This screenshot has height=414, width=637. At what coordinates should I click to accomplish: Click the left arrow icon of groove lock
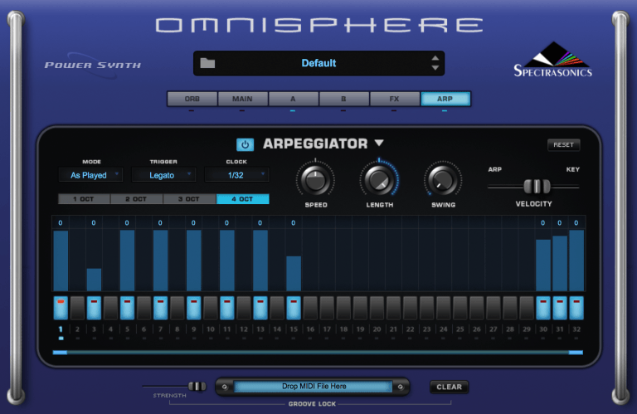(x=224, y=387)
